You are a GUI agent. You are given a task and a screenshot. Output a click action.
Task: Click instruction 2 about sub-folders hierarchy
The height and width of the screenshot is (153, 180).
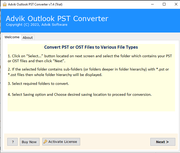88,72
